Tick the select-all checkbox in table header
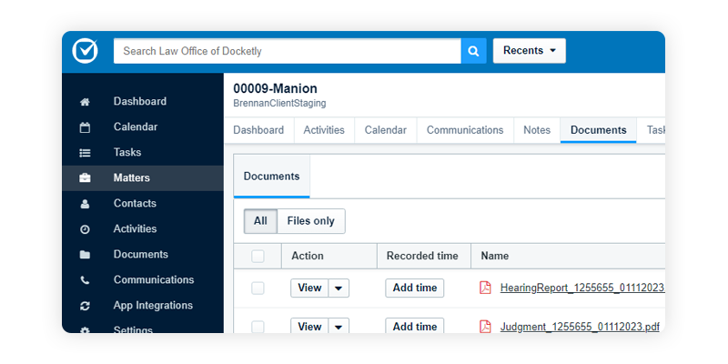This screenshot has height=364, width=728. [258, 257]
